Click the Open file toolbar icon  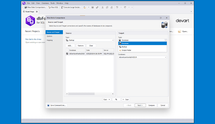85,7
